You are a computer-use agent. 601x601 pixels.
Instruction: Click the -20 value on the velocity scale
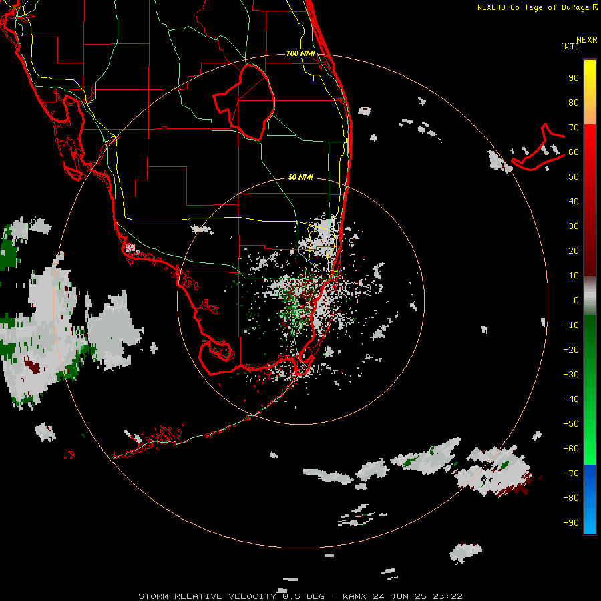[571, 350]
